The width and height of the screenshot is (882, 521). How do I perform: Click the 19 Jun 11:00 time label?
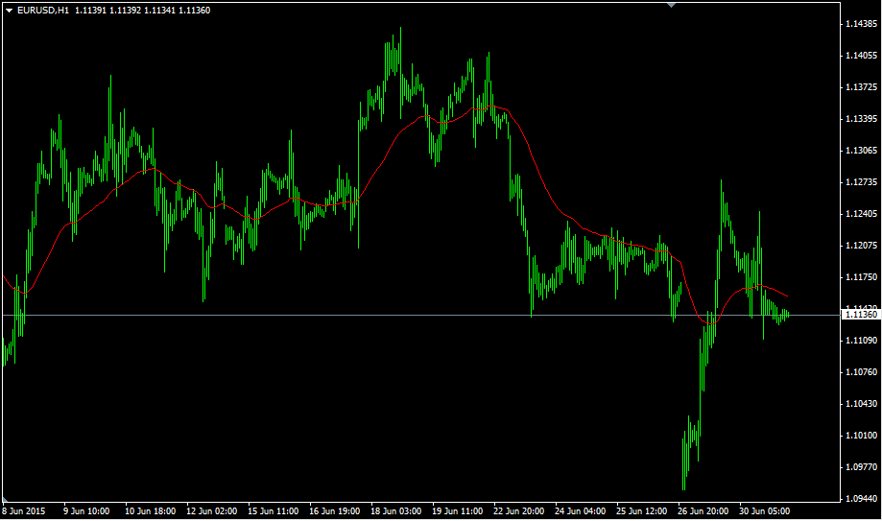point(457,511)
